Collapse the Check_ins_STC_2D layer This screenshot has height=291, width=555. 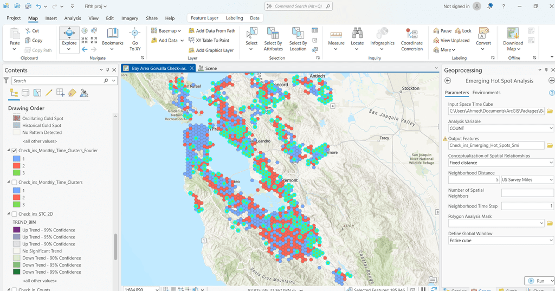(9, 214)
